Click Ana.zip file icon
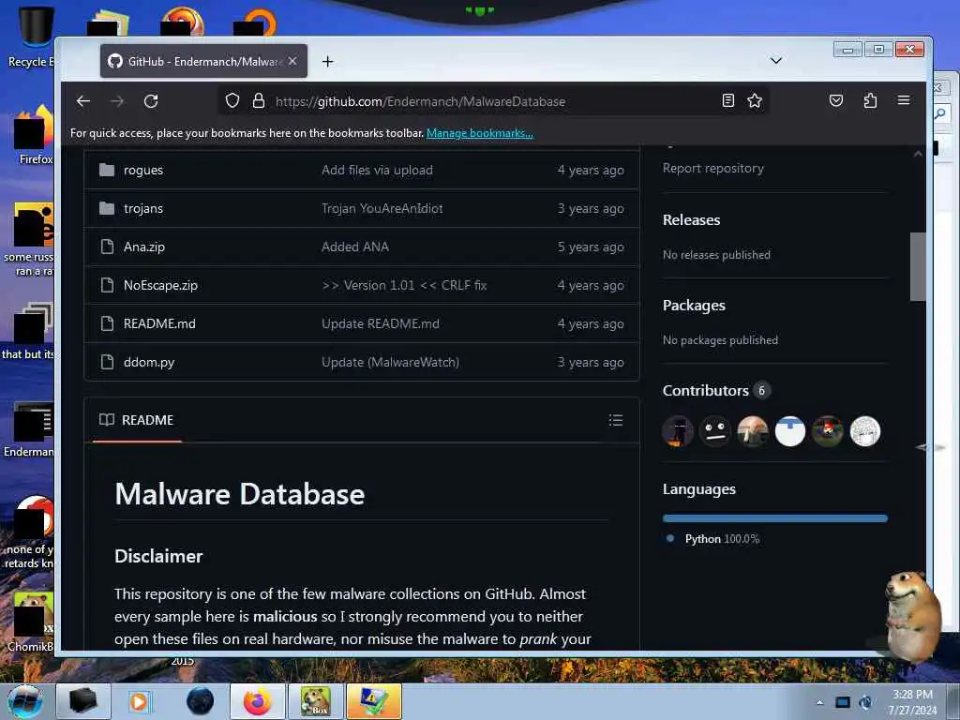960x720 pixels. pyautogui.click(x=107, y=247)
